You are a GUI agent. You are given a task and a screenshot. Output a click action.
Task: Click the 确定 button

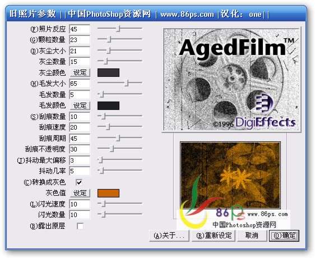coord(284,236)
